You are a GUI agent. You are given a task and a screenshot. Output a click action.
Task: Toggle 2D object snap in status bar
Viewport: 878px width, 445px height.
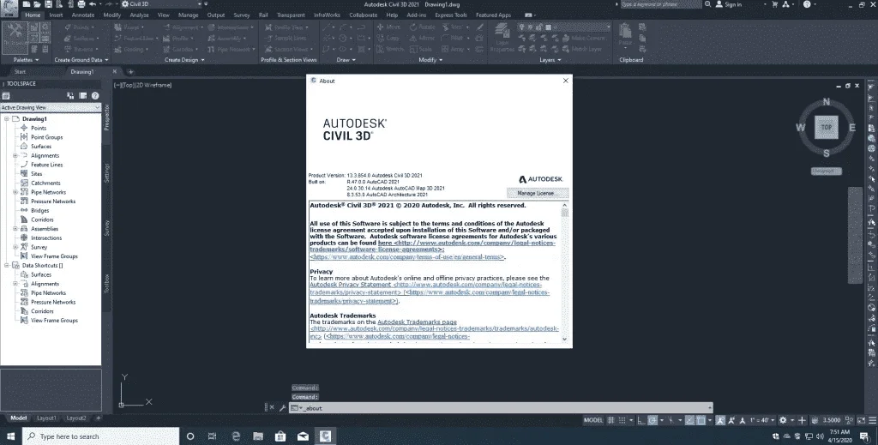(701, 420)
